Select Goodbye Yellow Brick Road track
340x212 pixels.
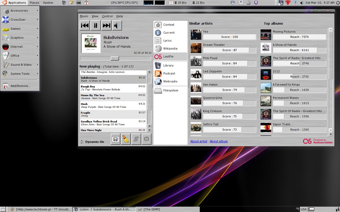pyautogui.click(x=113, y=123)
